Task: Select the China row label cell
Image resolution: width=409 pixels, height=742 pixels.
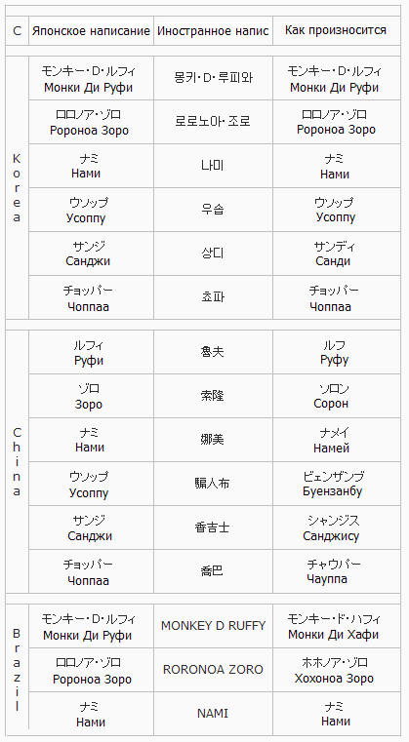Action: click(17, 461)
